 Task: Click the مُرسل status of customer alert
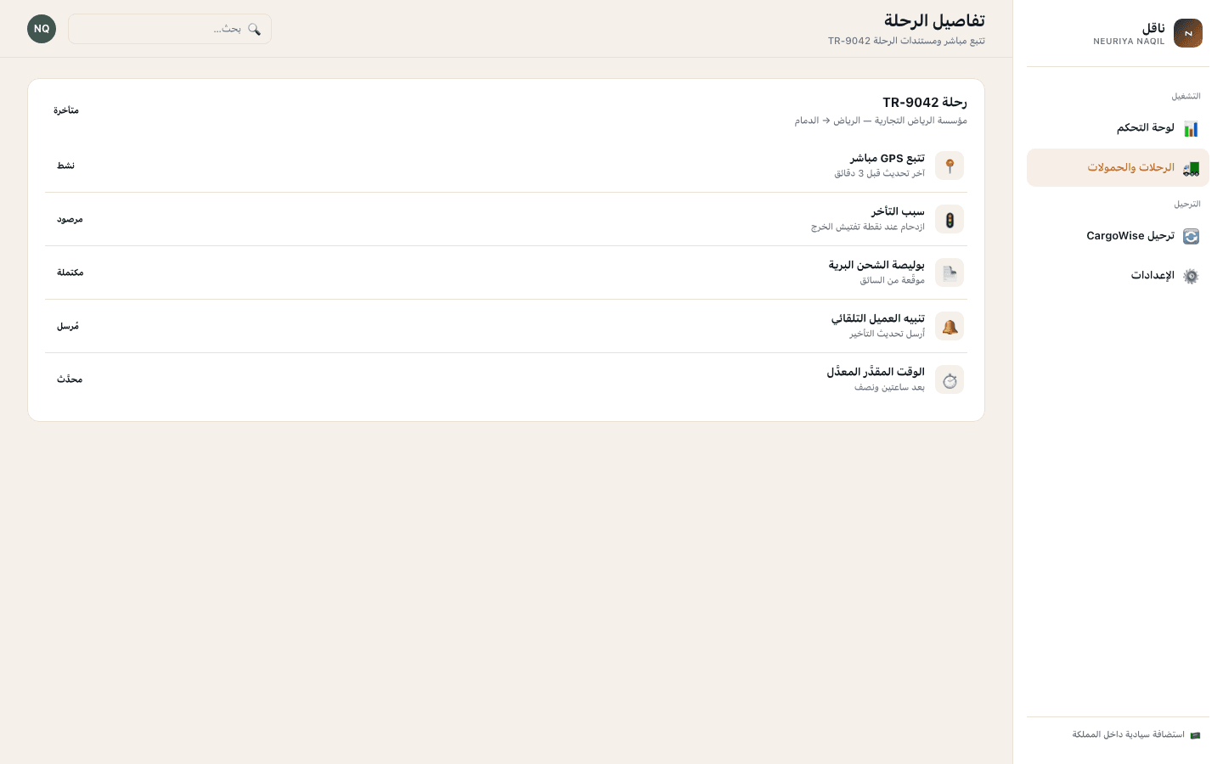[68, 326]
